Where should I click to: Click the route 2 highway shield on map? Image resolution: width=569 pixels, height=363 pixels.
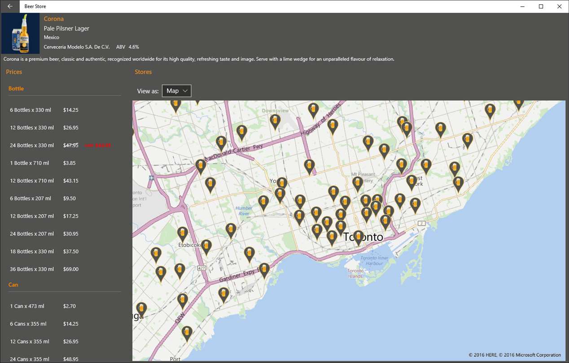pyautogui.click(x=421, y=223)
